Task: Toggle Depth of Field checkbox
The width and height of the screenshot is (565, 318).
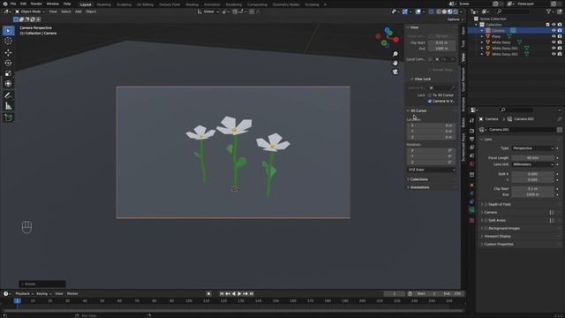Action: pos(486,204)
